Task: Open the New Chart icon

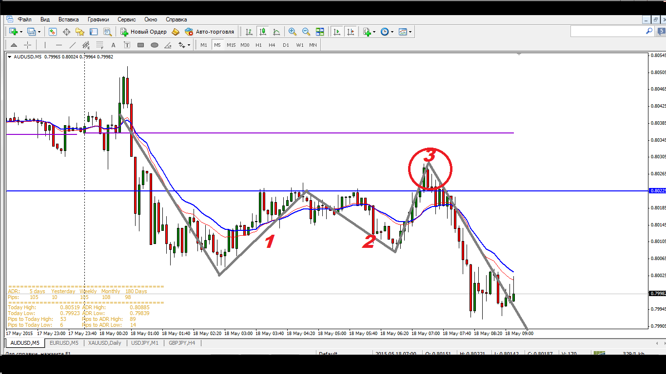Action: pos(13,32)
